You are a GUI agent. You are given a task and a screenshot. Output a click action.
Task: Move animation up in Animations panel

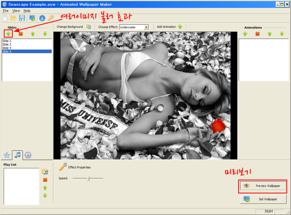[270, 34]
